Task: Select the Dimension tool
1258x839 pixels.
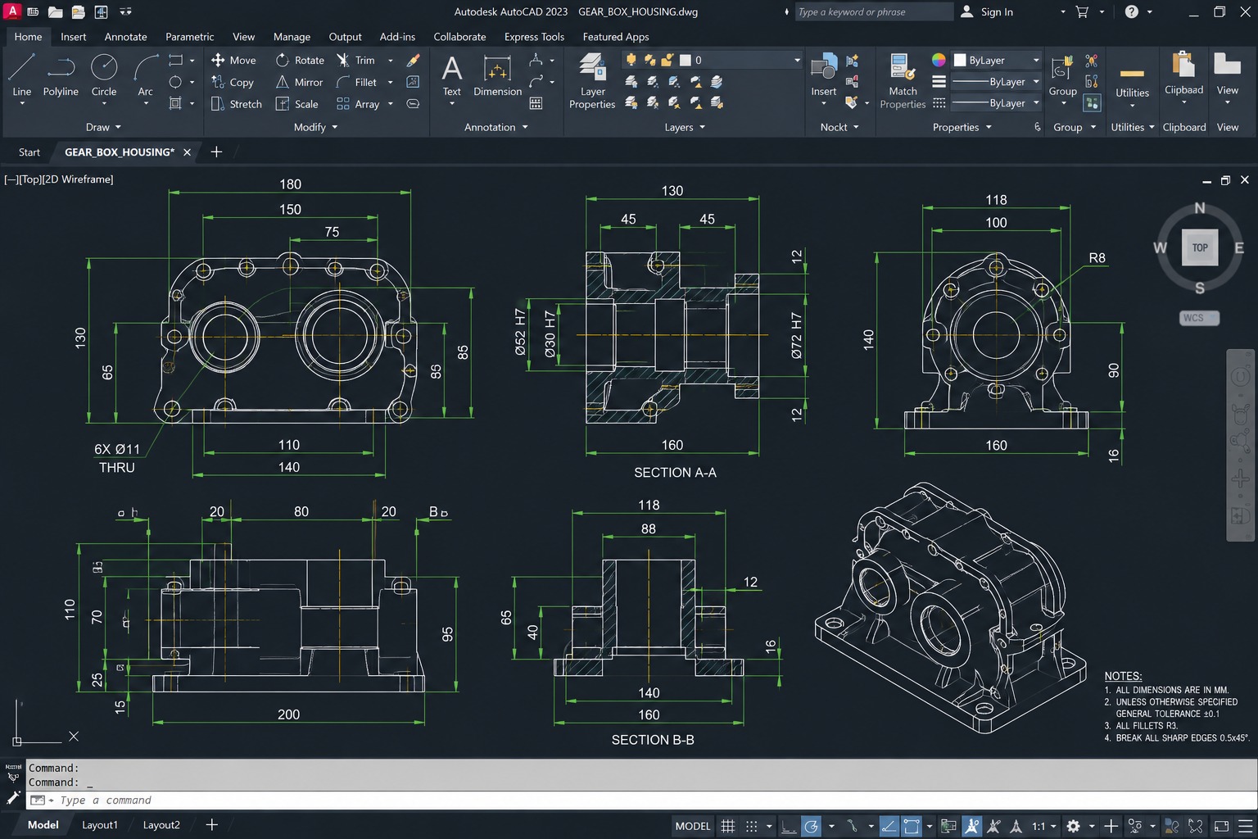Action: (x=497, y=75)
